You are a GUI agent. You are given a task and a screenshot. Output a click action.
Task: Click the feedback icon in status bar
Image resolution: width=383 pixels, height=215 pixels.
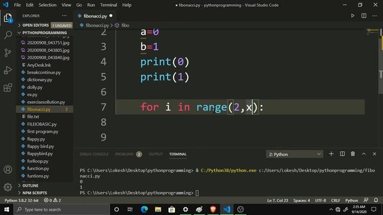(366, 201)
